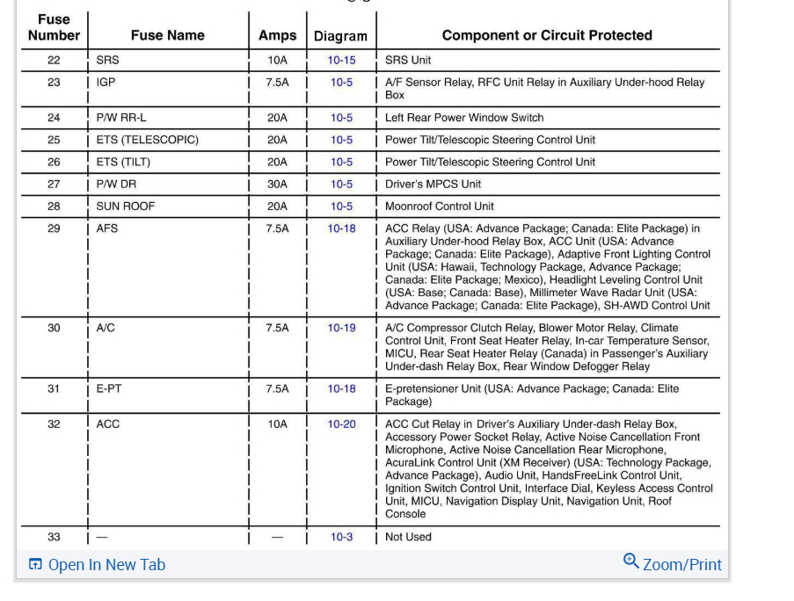Open diagram 10-5 for P/W RR-L fuse
794x601 pixels.
tap(341, 118)
